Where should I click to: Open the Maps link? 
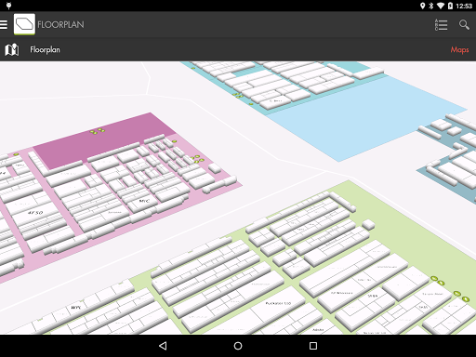[459, 50]
